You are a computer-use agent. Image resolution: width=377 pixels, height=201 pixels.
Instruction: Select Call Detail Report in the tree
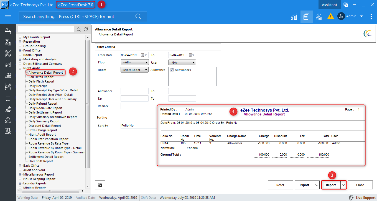pos(41,77)
